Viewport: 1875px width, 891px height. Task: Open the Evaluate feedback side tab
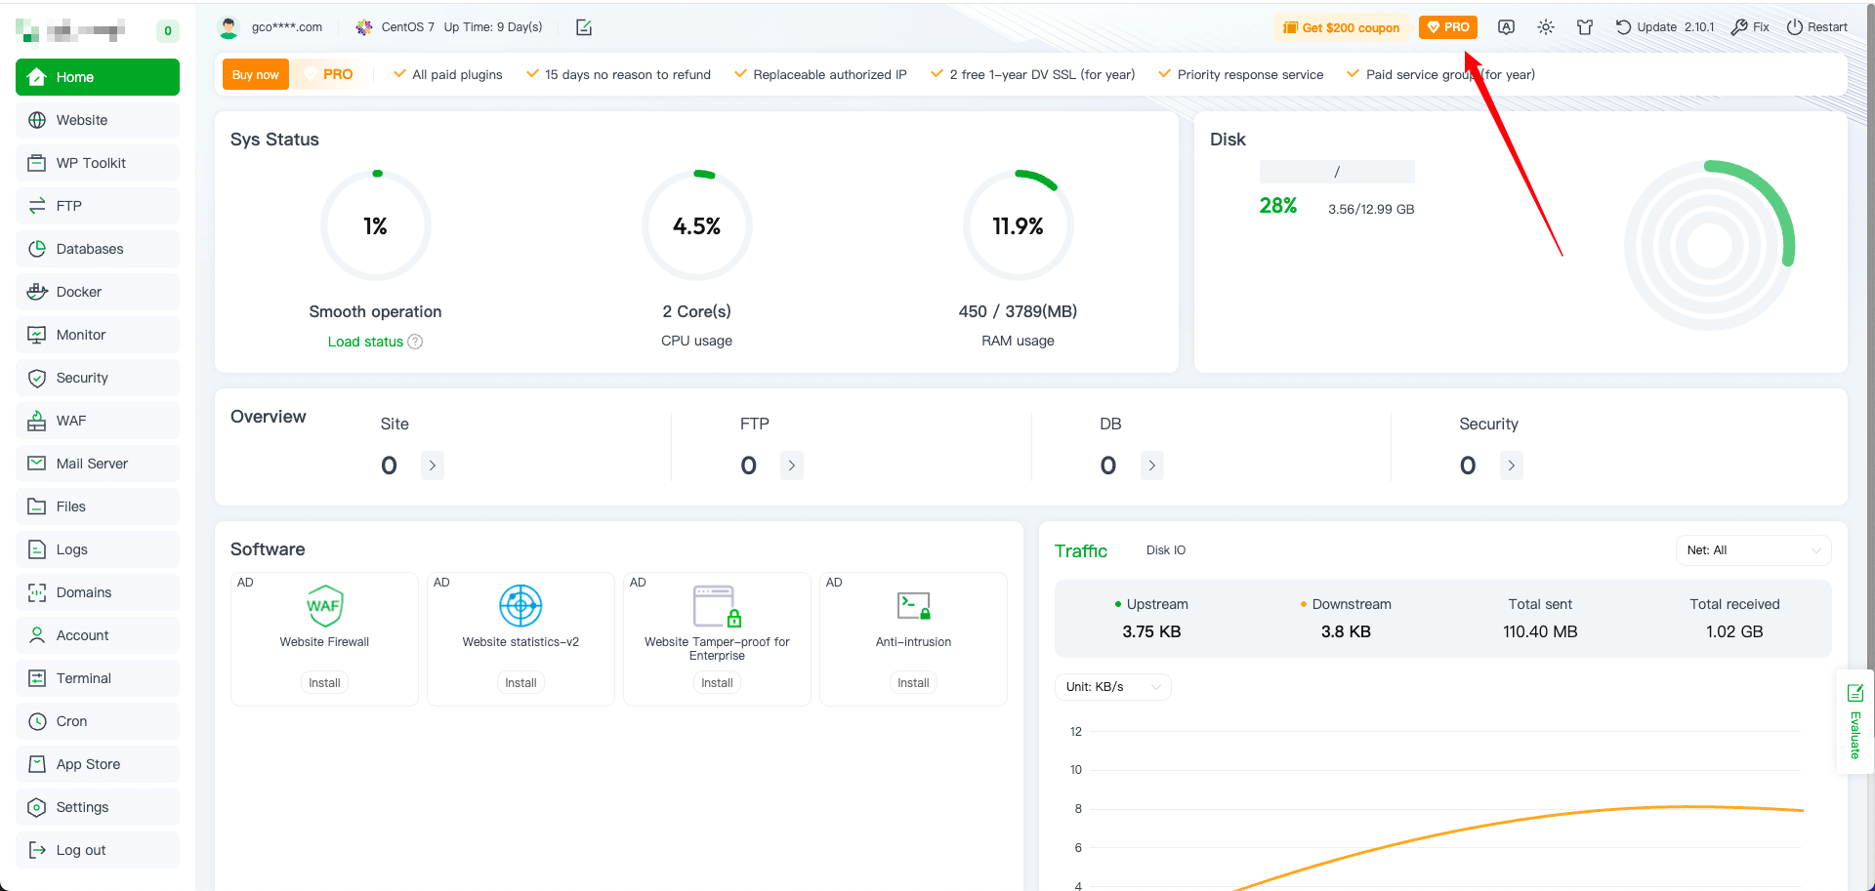[x=1855, y=722]
